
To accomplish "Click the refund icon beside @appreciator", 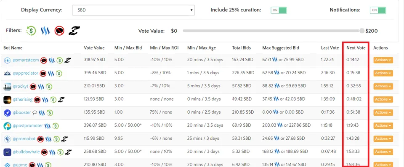I will (59, 73).
